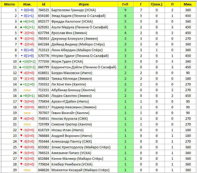Click player Роджер Кеесманн (Эммен)

[74, 107]
